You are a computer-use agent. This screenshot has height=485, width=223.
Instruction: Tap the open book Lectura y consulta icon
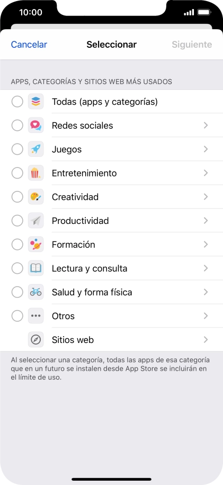[35, 268]
